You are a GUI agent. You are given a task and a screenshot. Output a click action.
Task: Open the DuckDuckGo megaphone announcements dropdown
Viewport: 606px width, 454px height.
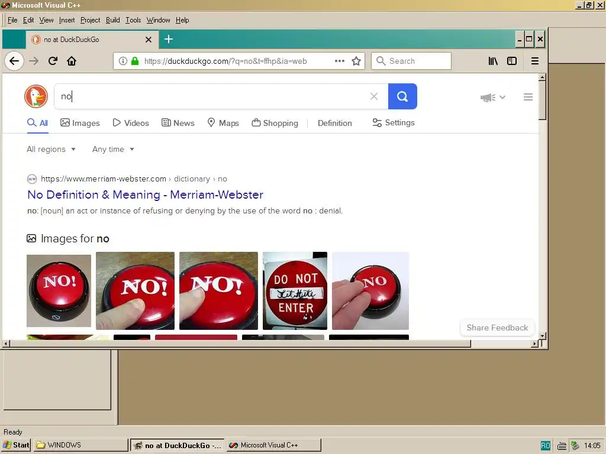click(492, 98)
